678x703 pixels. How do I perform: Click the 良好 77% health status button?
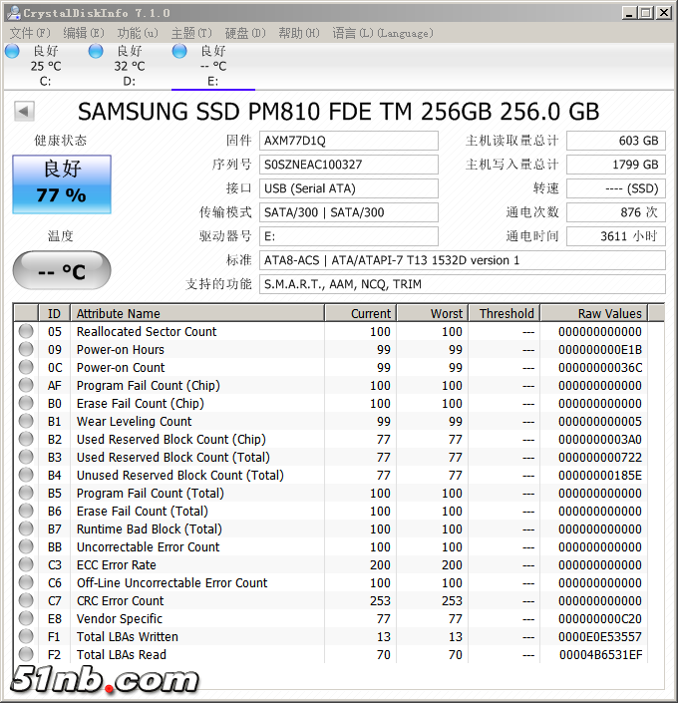tap(62, 184)
